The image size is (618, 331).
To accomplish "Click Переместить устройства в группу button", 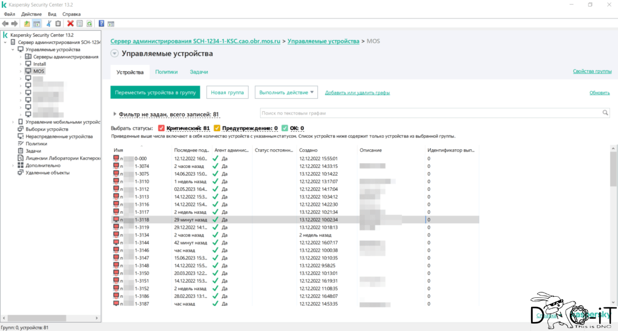I will coord(155,93).
